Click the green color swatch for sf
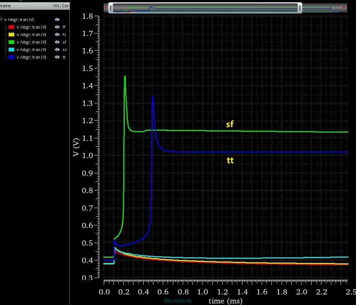Viewport: 356px width, 305px height. point(11,42)
